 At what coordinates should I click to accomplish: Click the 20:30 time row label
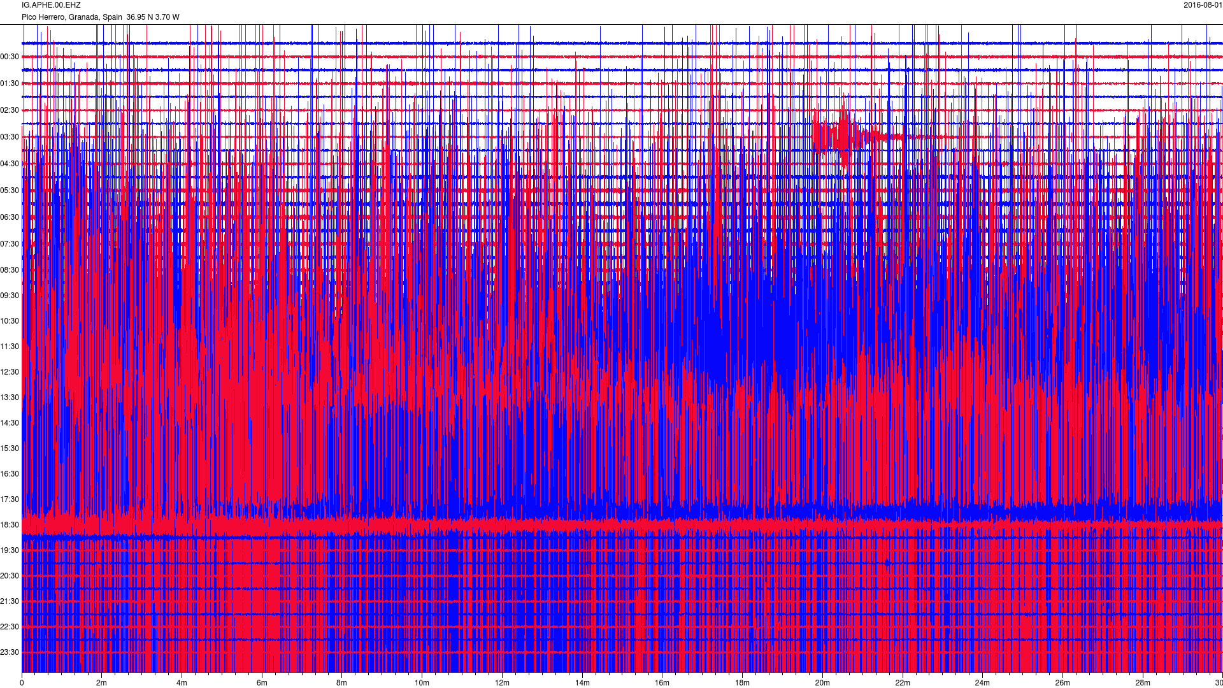click(x=10, y=576)
